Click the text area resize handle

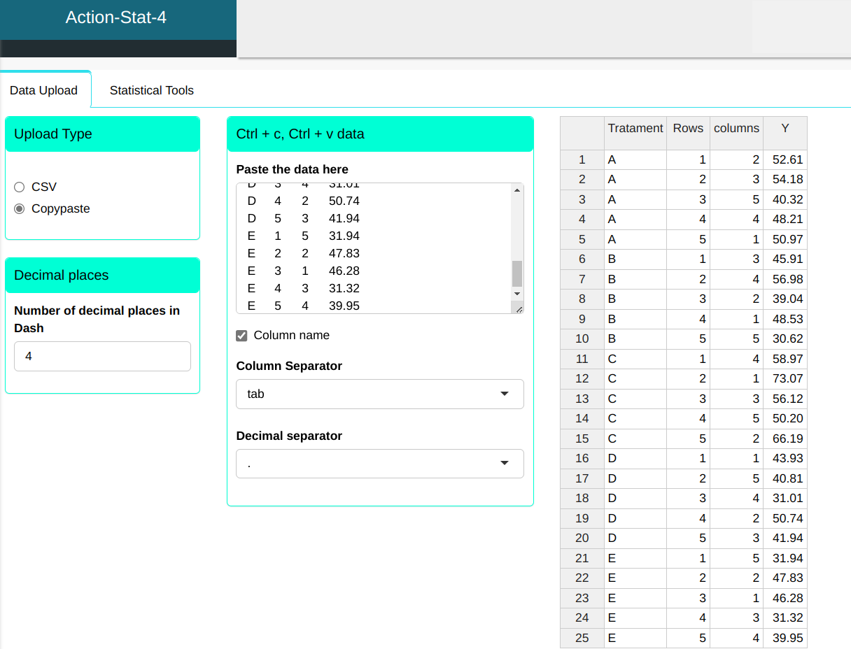(x=519, y=308)
